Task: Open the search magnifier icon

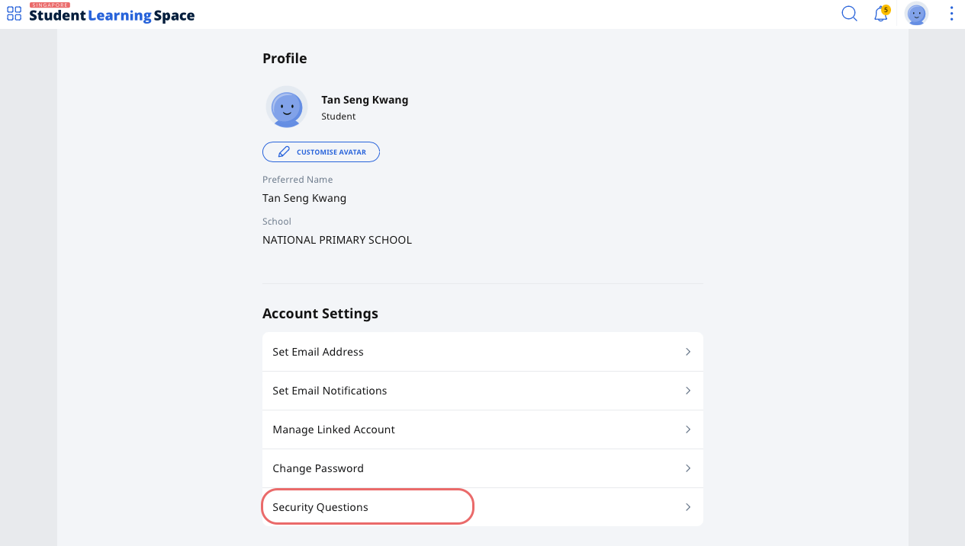Action: click(x=848, y=14)
